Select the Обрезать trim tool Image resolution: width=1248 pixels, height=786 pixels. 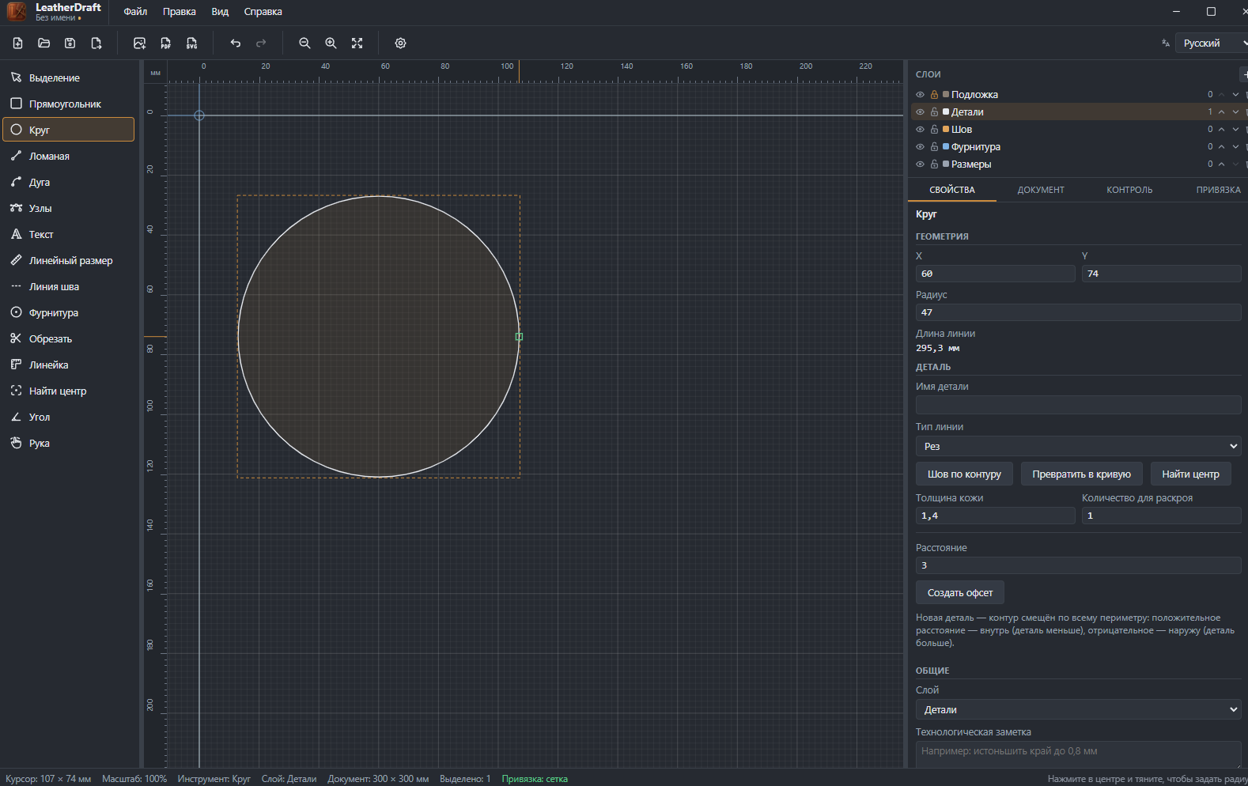(x=69, y=338)
